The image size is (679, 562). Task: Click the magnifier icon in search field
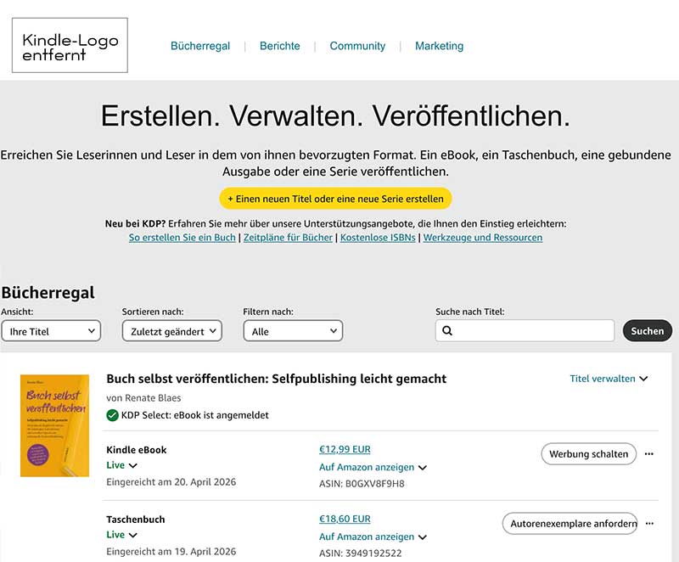click(x=447, y=331)
